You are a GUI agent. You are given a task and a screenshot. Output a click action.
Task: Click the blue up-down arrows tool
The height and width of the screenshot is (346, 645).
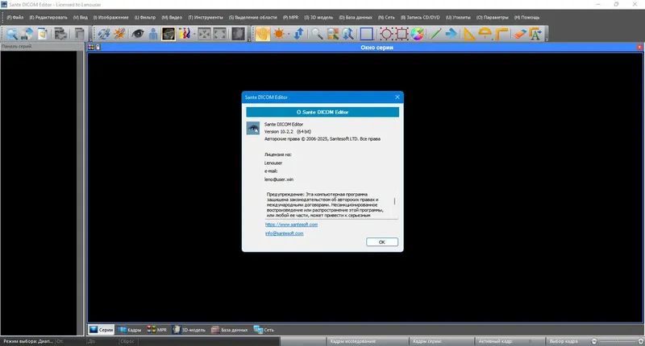[298, 34]
